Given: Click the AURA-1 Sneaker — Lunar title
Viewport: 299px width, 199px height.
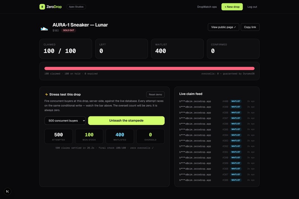Looking at the screenshot, I should (80, 25).
